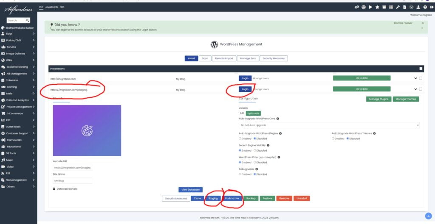Select Enabled for Auto Upgrade WordPress Themes
The width and height of the screenshot is (435, 224).
333,138
